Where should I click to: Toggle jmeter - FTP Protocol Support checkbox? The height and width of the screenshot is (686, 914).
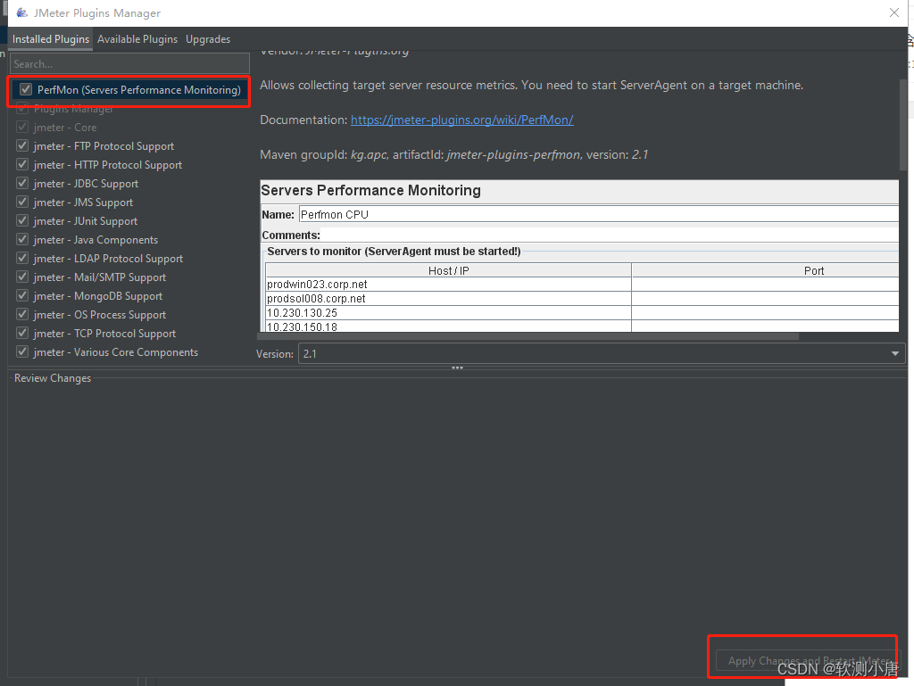coord(22,145)
